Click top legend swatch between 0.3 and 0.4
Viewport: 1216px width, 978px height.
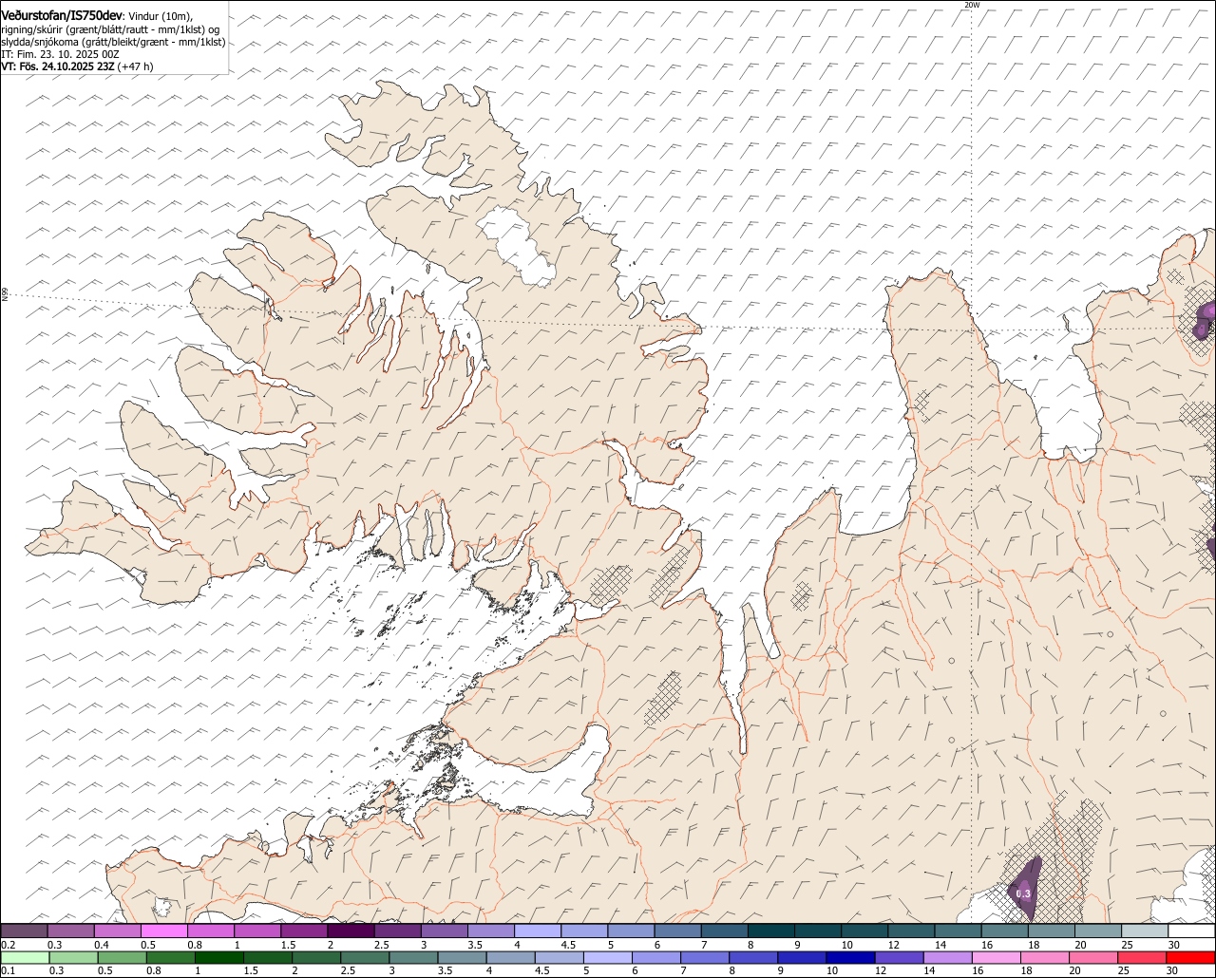tap(71, 931)
